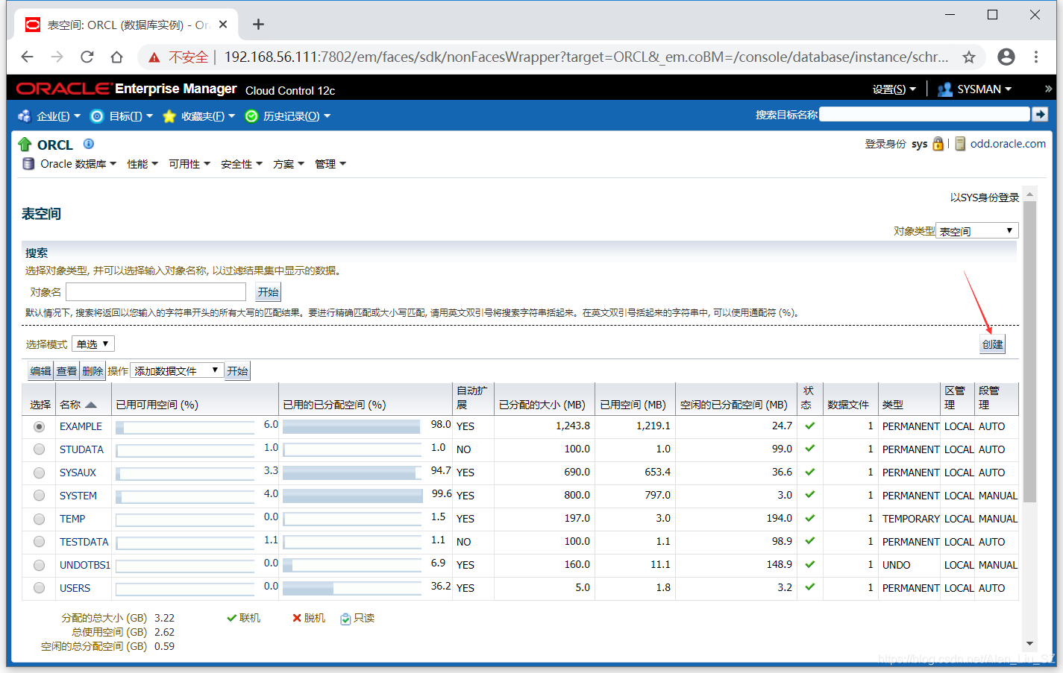The width and height of the screenshot is (1063, 673).
Task: Select the USERS tablespace radio button
Action: 40,588
